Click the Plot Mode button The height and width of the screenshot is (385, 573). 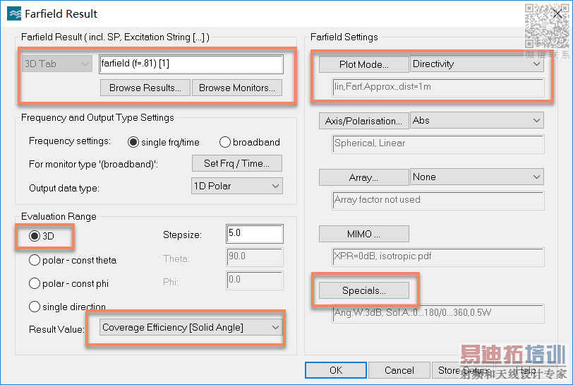click(x=363, y=64)
